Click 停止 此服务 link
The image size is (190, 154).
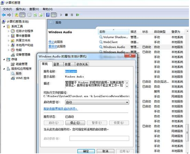pos(51,42)
